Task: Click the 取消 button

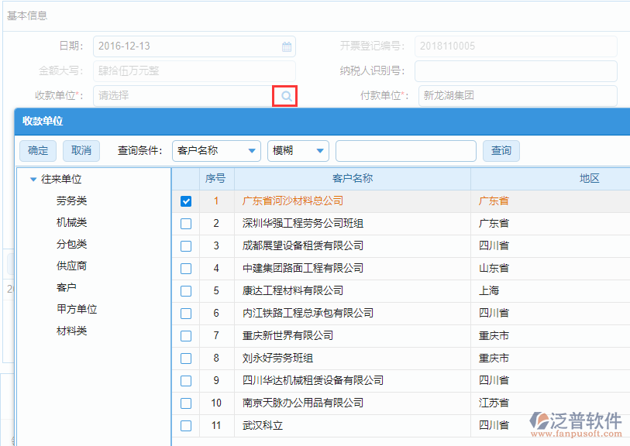Action: 81,151
